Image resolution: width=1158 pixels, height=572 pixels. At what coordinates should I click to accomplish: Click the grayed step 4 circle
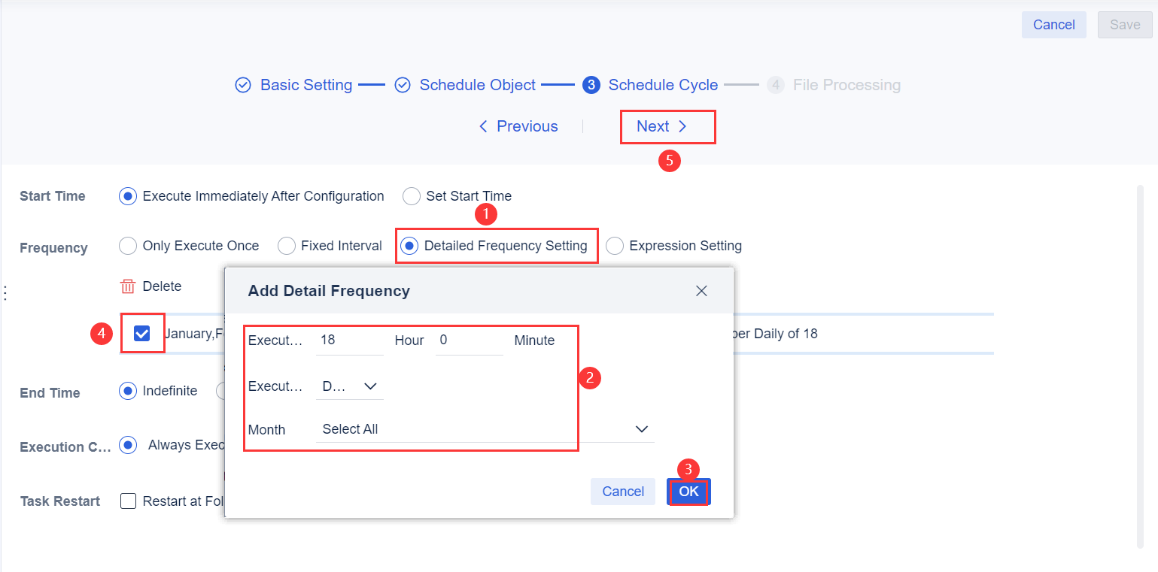[775, 85]
